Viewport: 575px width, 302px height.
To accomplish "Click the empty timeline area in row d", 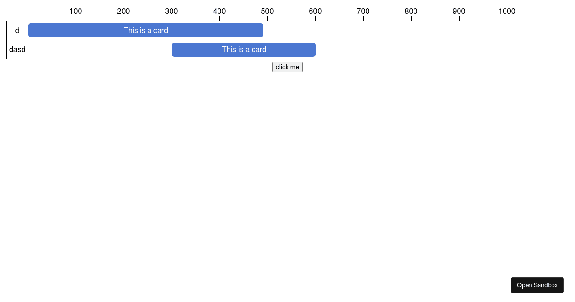I will [x=383, y=30].
